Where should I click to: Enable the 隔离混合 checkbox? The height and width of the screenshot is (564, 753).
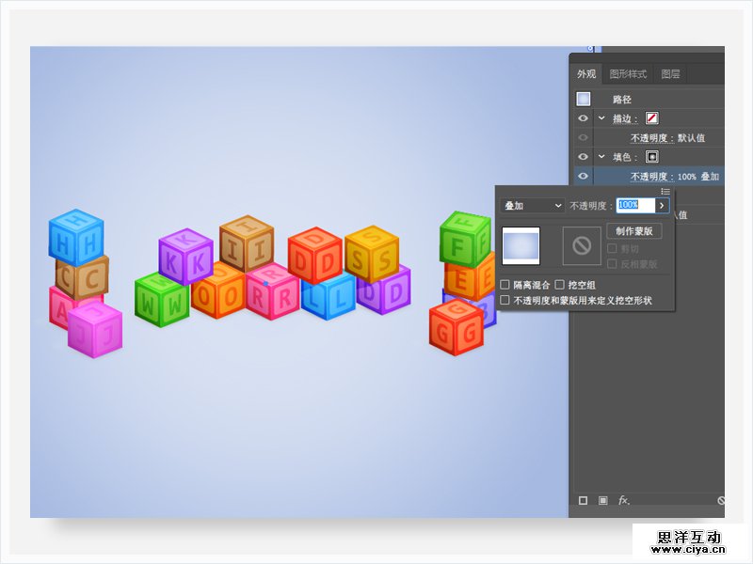tap(505, 284)
